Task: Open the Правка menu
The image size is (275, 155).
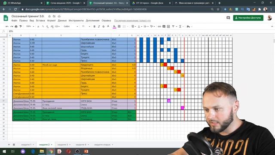Action: pos(23,21)
